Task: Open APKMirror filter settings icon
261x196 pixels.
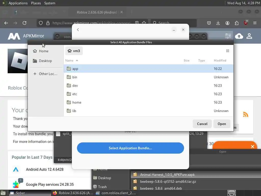Action: 228,36
